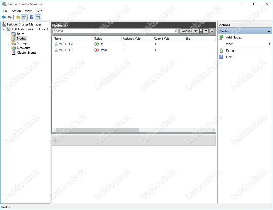Click in the Search input field

113,31
